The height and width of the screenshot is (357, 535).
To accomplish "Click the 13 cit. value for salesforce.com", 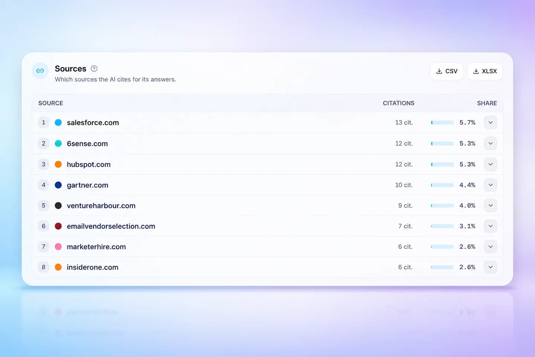I will [404, 122].
